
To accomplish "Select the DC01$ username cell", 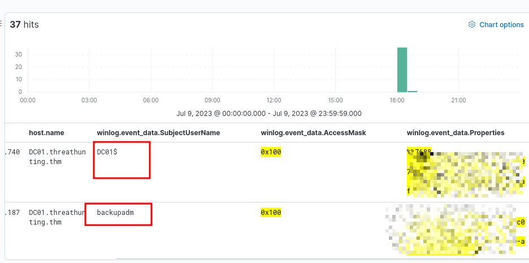I will pyautogui.click(x=107, y=152).
